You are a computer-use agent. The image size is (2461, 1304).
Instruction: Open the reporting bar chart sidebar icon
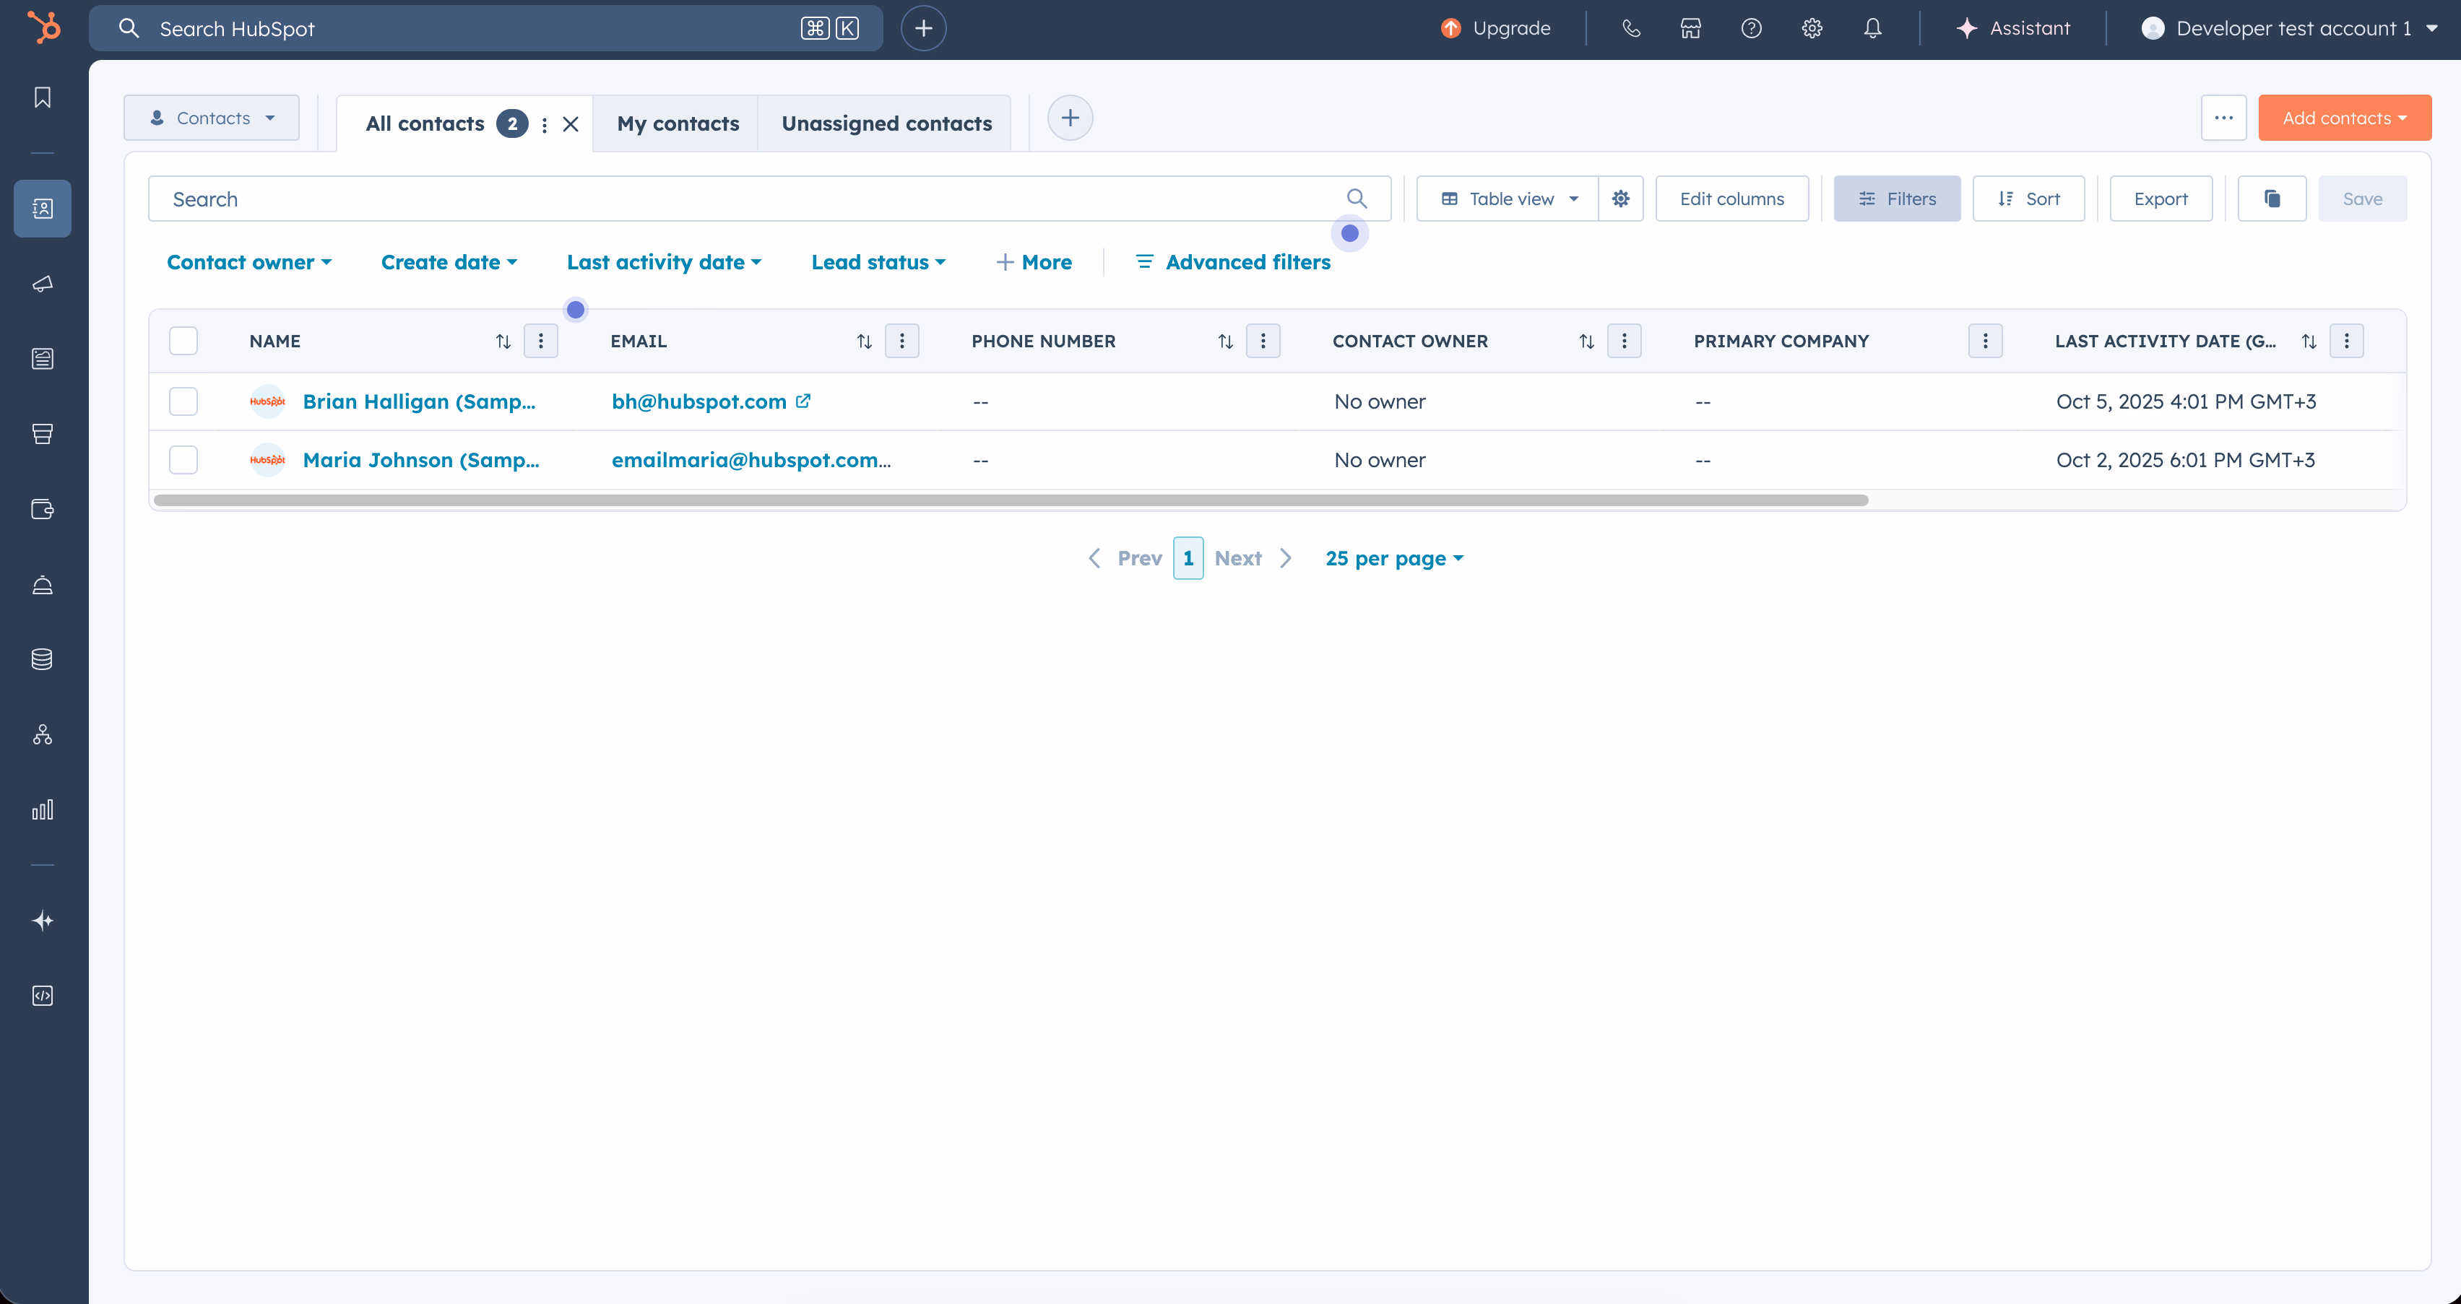click(42, 810)
